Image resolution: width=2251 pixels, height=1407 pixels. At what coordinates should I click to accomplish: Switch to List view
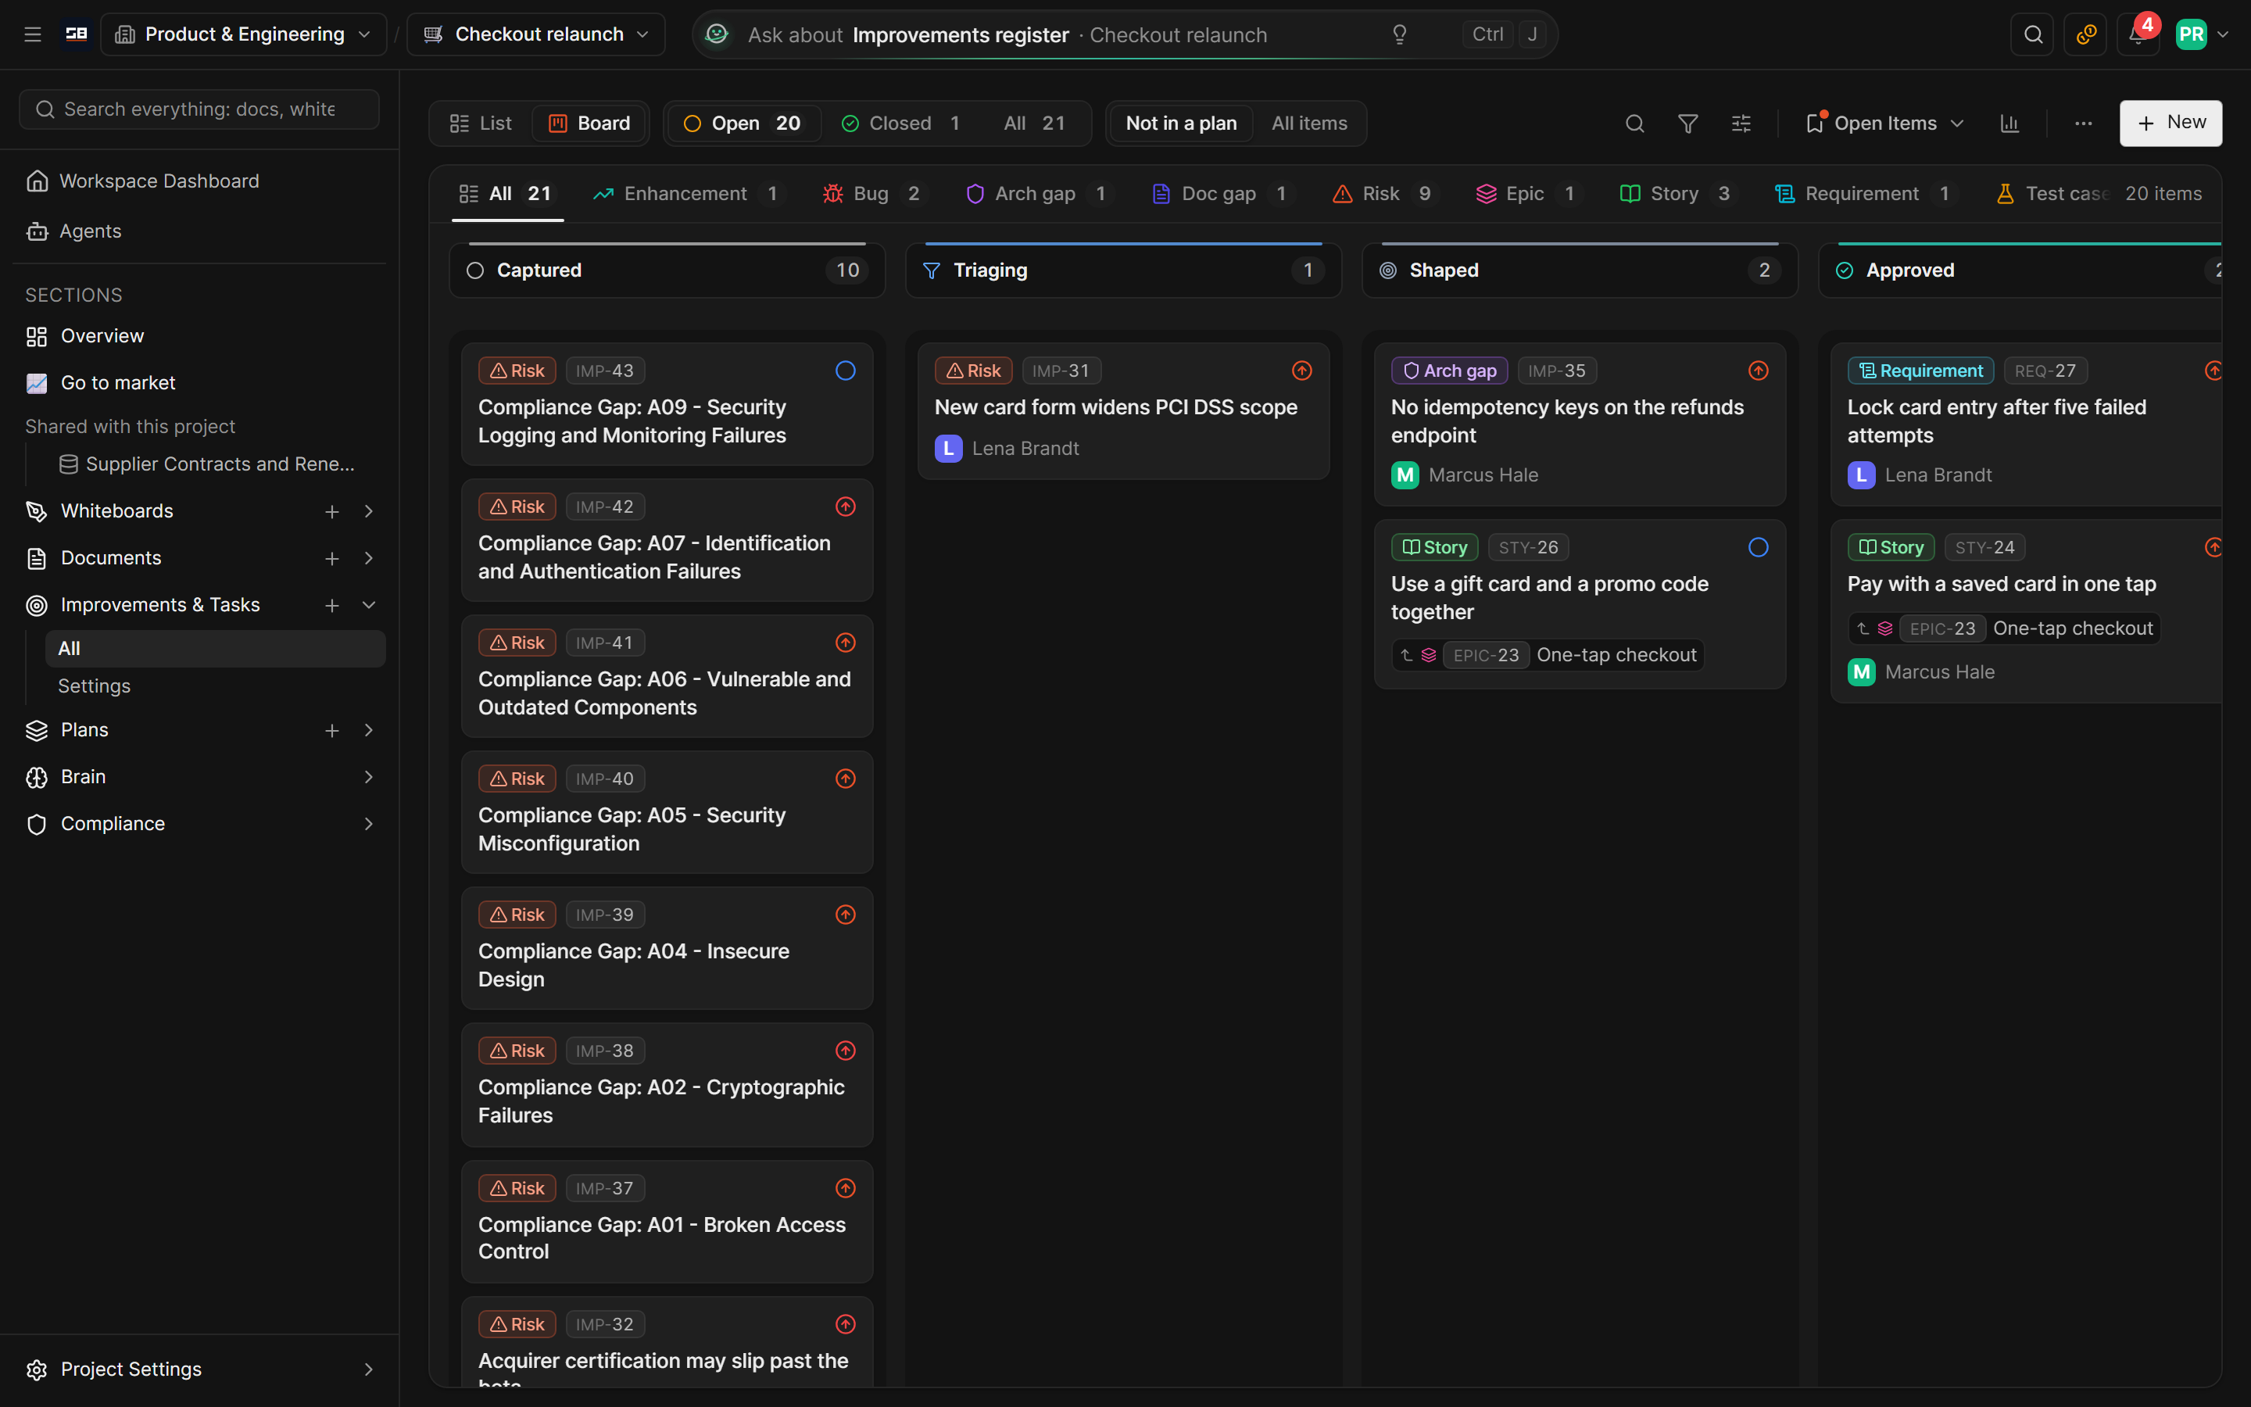tap(481, 124)
